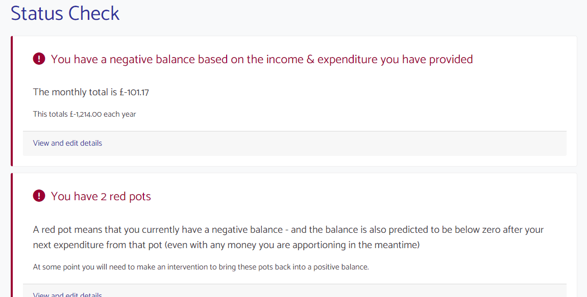
Task: Click the blank area right of Status Check title
Action: click(x=352, y=13)
